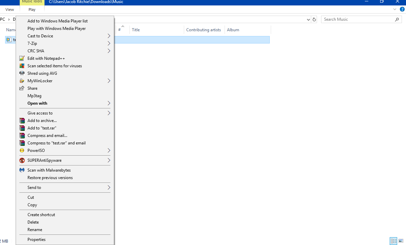
Task: Click WinRAR icon beside Compress and email
Action: (x=22, y=136)
